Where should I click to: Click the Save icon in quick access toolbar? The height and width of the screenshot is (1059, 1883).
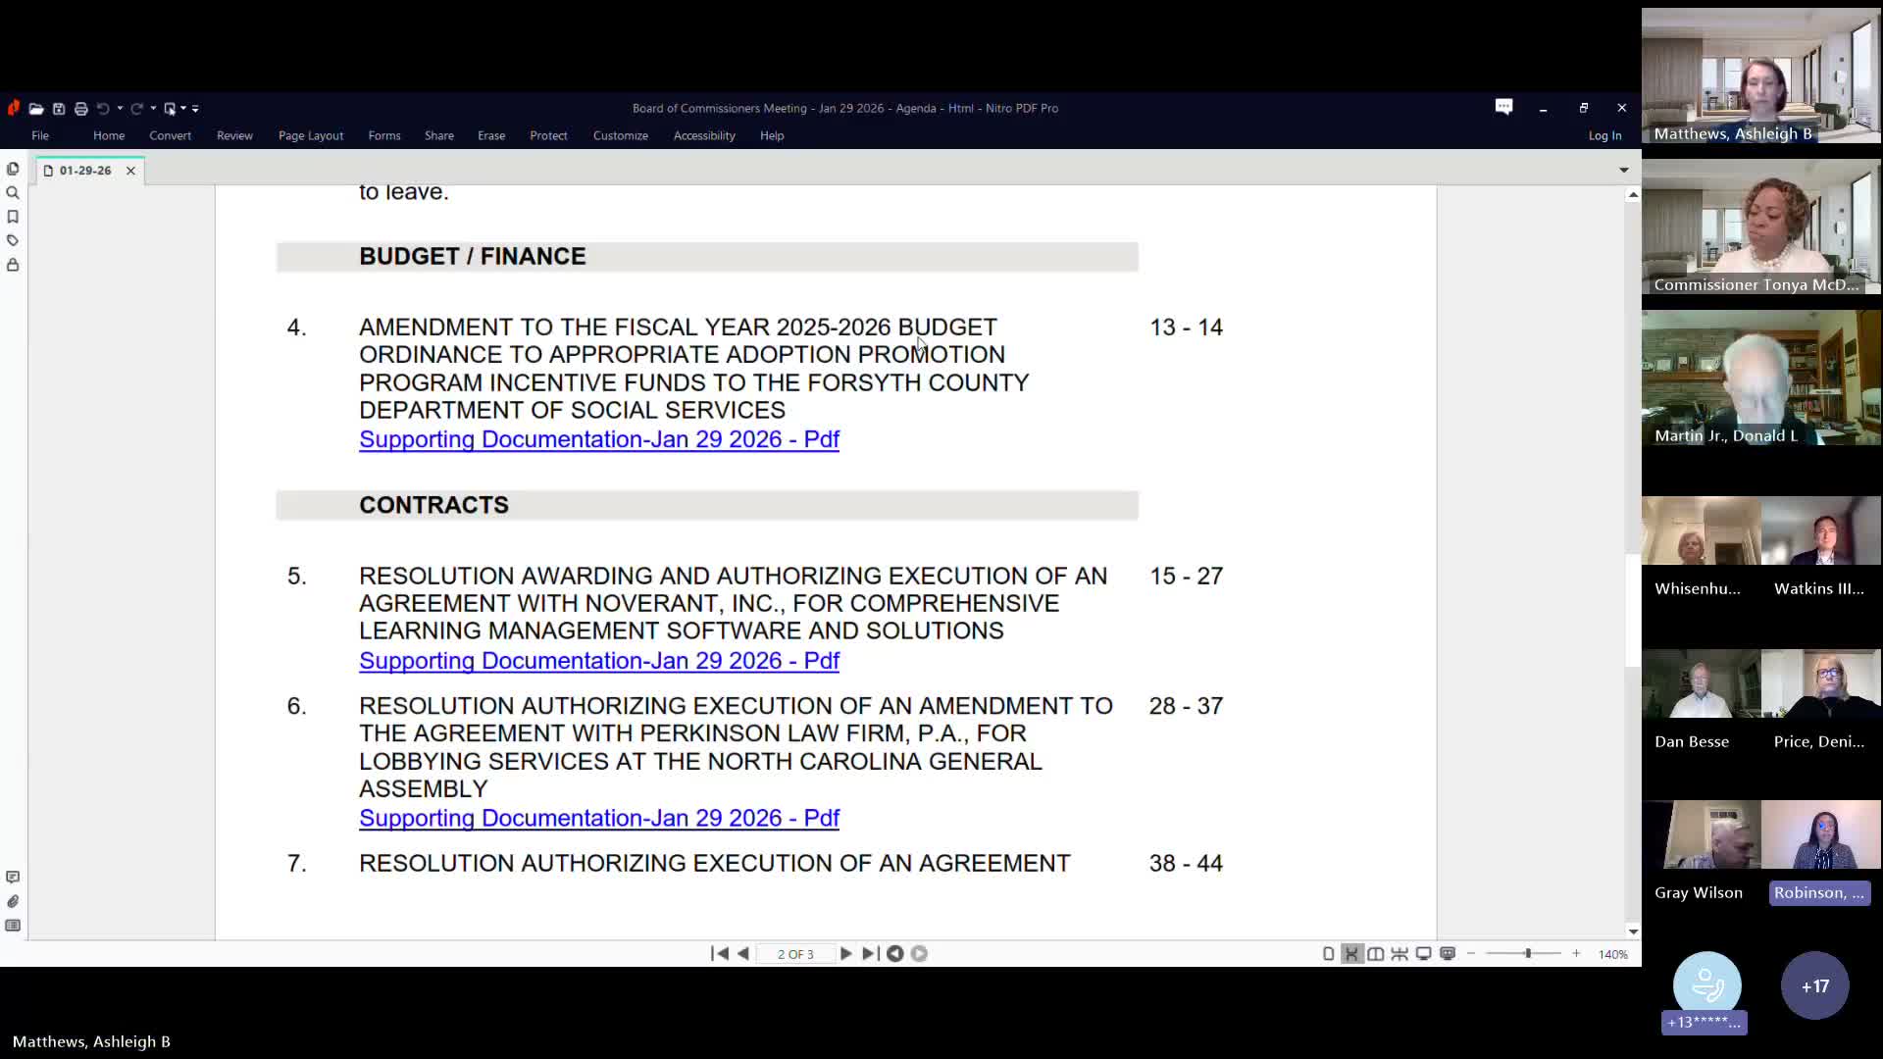[59, 109]
